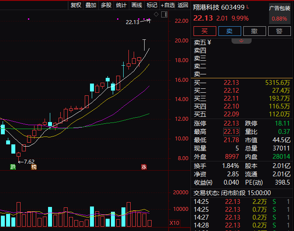Click the current price 22.13 header
Image resolution: width=294 pixels, height=231 pixels.
203,18
